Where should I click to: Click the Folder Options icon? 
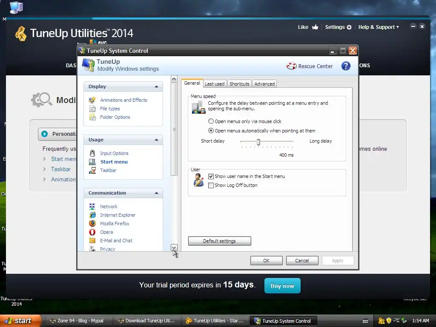tap(92, 117)
